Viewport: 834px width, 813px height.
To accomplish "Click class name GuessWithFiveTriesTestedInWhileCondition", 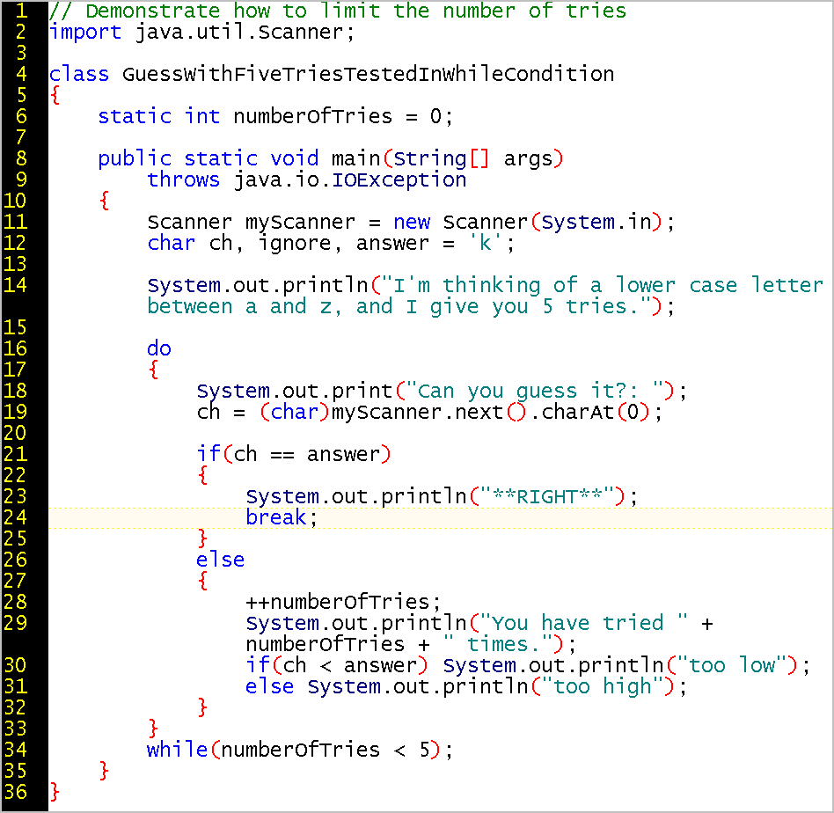I will pos(368,74).
